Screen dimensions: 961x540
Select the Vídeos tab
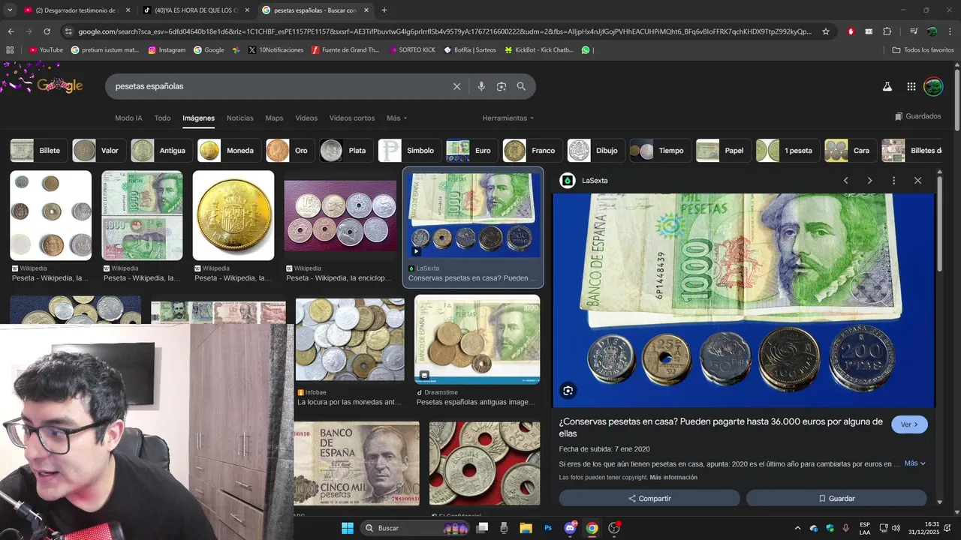(x=306, y=118)
